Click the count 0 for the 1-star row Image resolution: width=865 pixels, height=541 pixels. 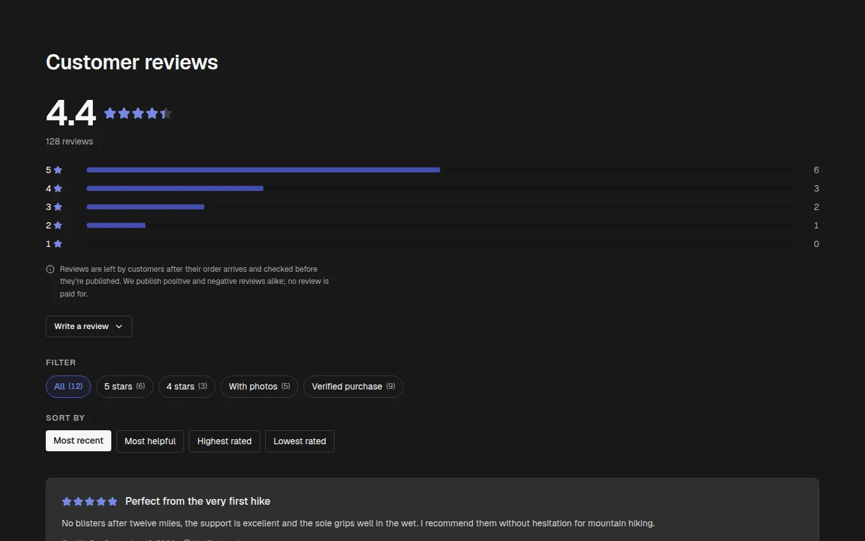point(816,244)
